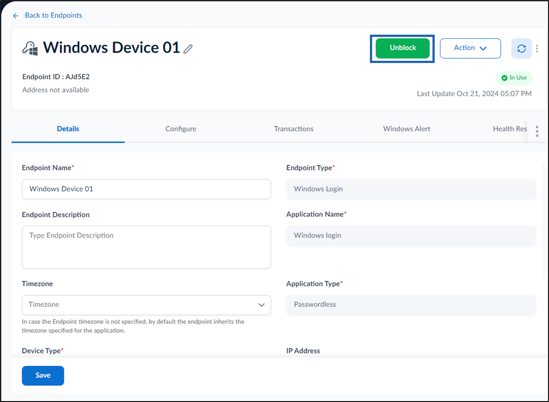
Task: Open the tab overflow three-dot menu
Action: pos(537,131)
